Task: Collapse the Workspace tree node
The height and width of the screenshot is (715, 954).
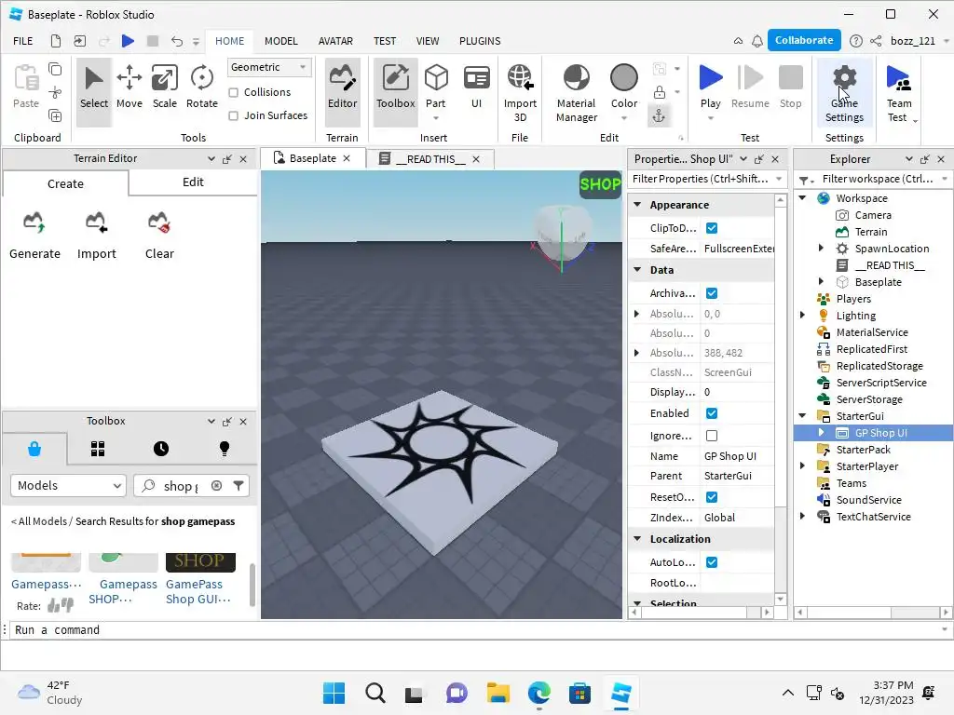Action: (802, 197)
